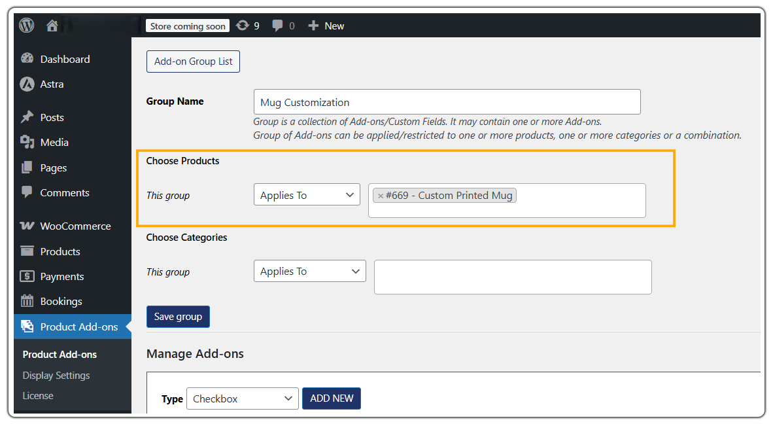
Task: Open the Applies To dropdown under Choose Products
Action: click(307, 194)
